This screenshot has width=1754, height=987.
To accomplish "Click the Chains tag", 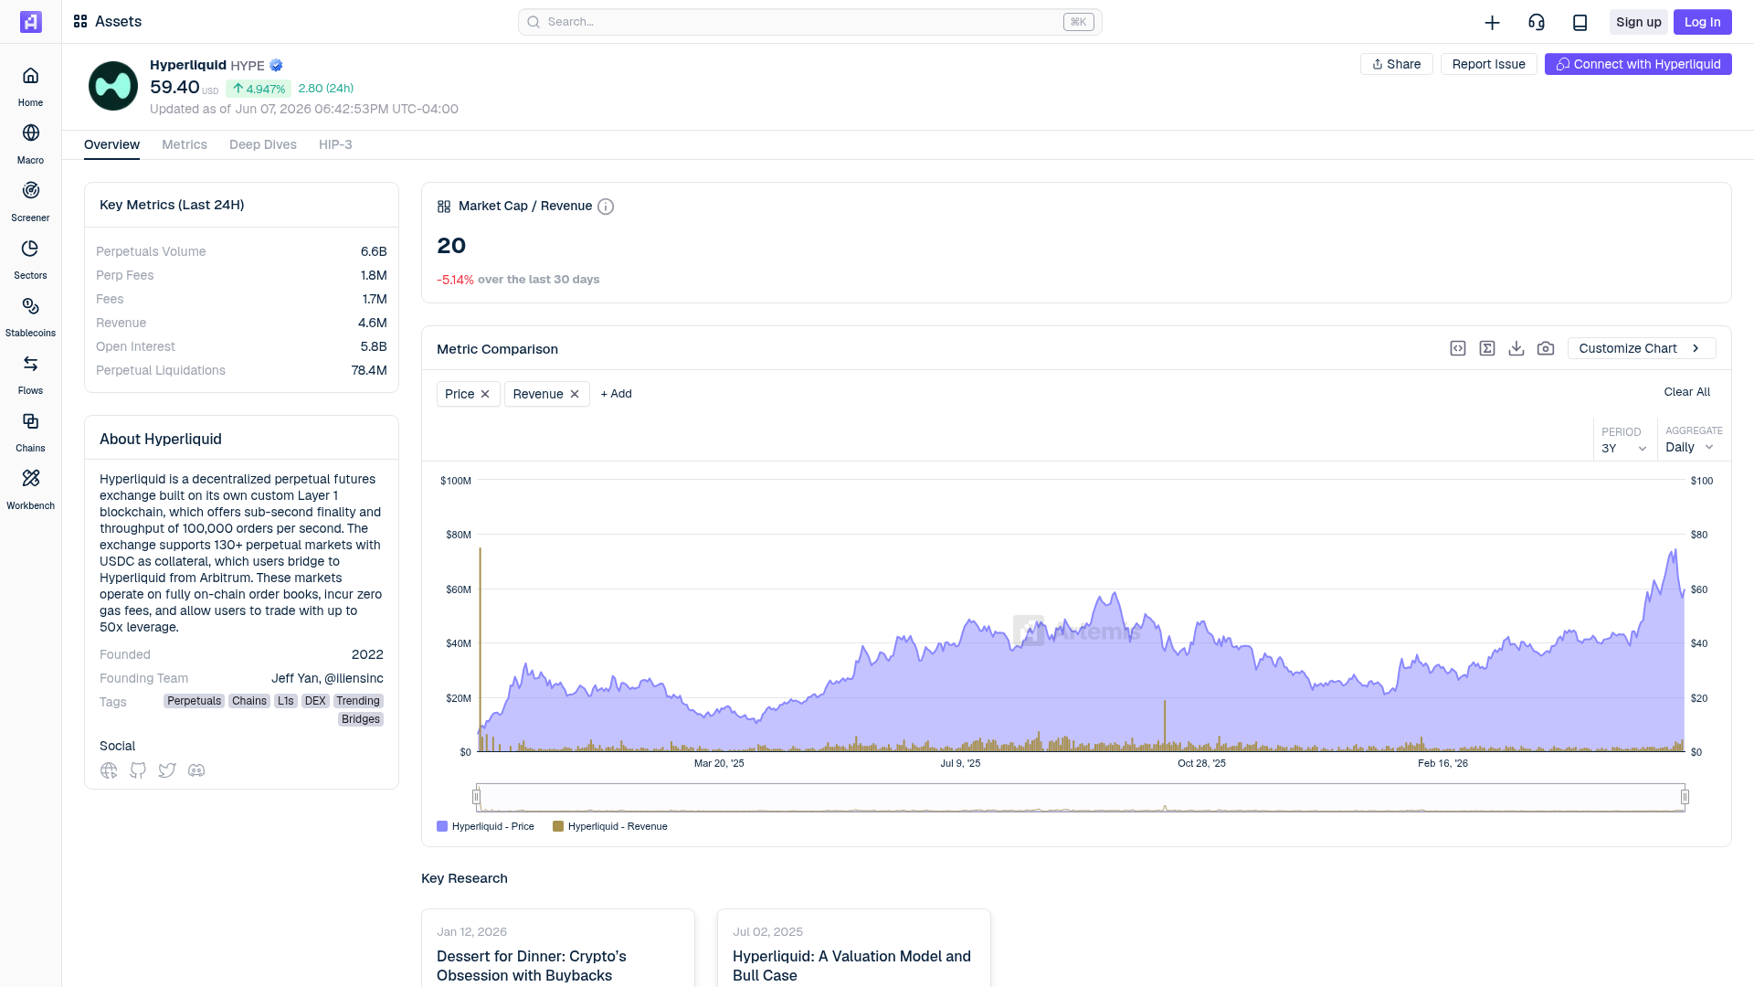I will [249, 701].
